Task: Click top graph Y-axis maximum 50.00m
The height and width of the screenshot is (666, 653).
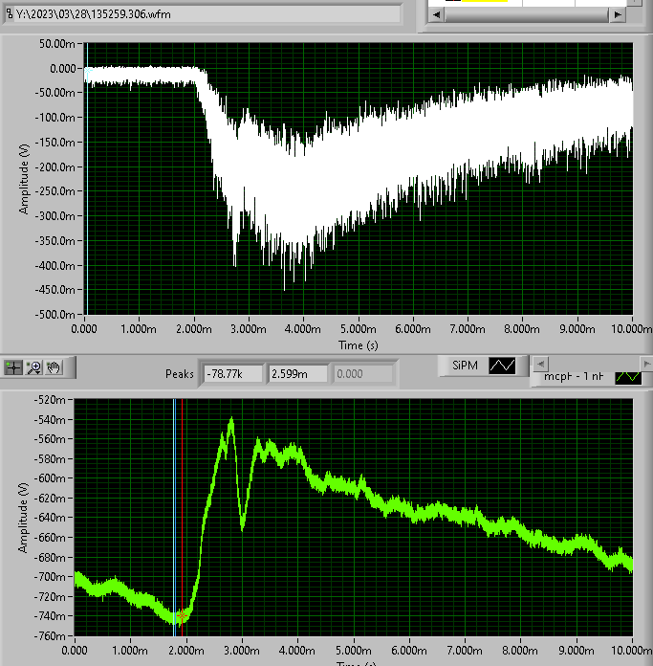Action: (57, 43)
